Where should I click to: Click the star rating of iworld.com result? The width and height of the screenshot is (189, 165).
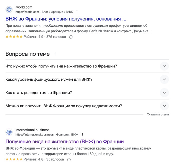[x=14, y=36]
